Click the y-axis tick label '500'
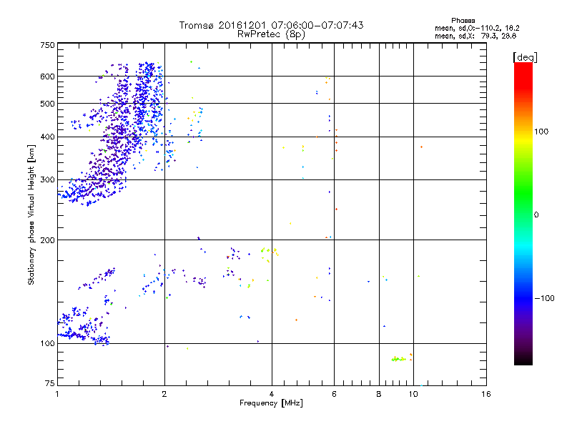 [47, 104]
